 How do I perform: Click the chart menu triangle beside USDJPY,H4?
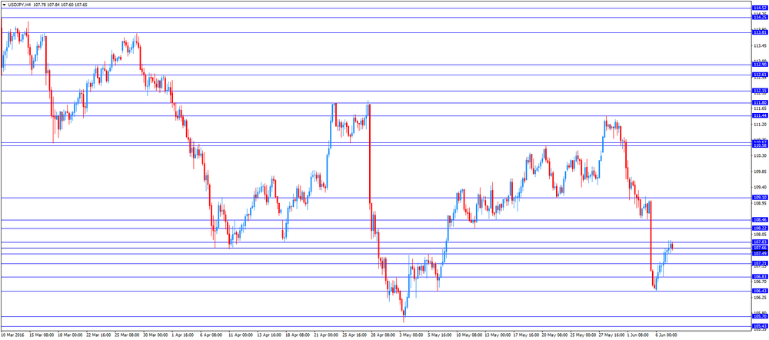[5, 5]
